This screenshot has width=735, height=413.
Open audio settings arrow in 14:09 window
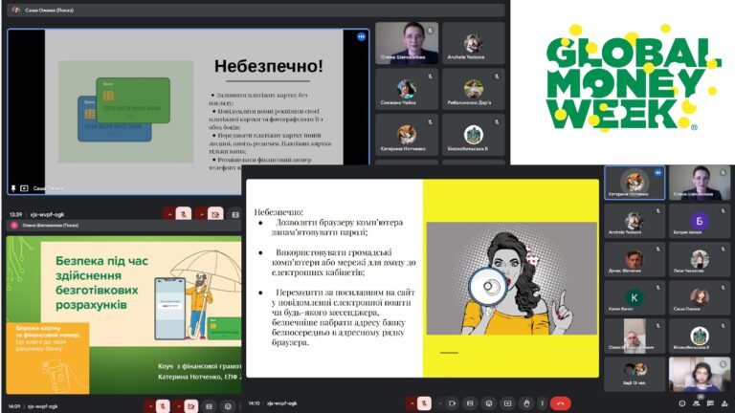coord(150,406)
